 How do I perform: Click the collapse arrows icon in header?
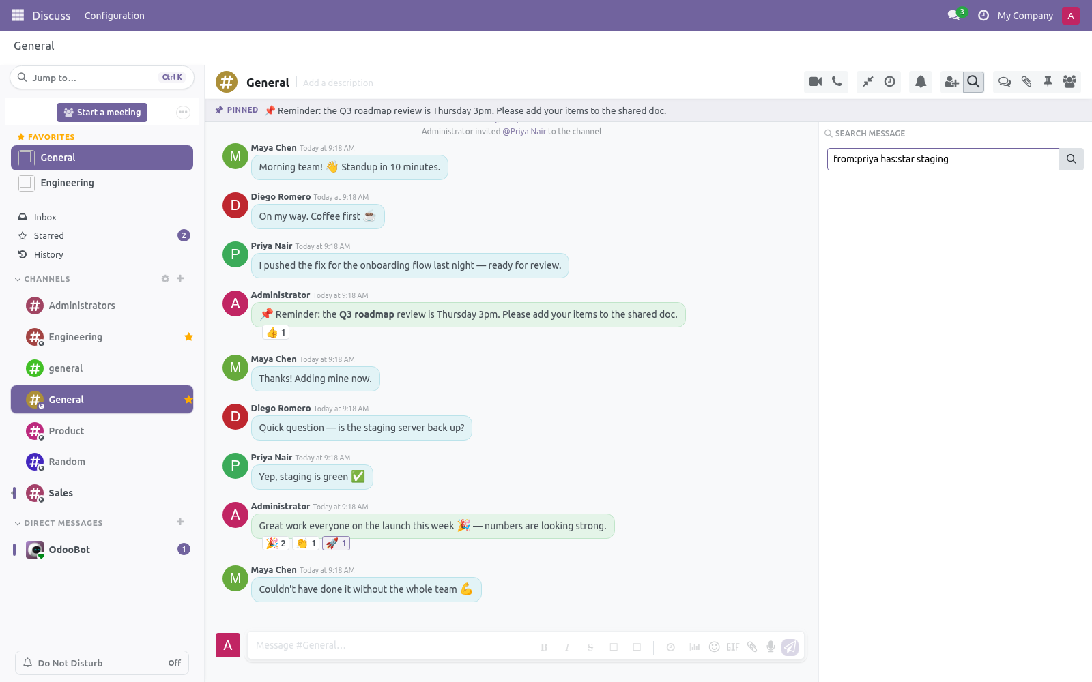pyautogui.click(x=868, y=82)
